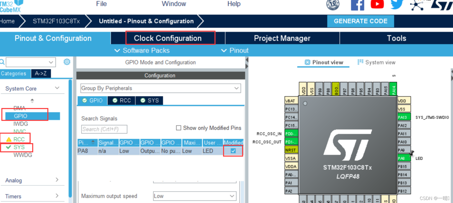Image resolution: width=453 pixels, height=203 pixels.
Task: Select pin PD1 RCC_OSC_OUT
Action: [292, 142]
